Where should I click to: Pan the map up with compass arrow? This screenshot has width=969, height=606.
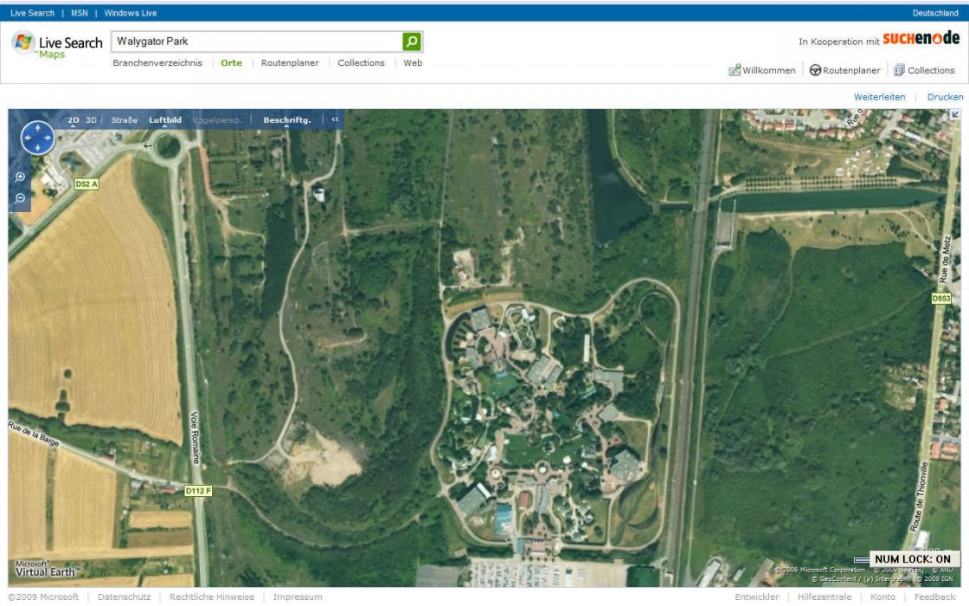[37, 128]
